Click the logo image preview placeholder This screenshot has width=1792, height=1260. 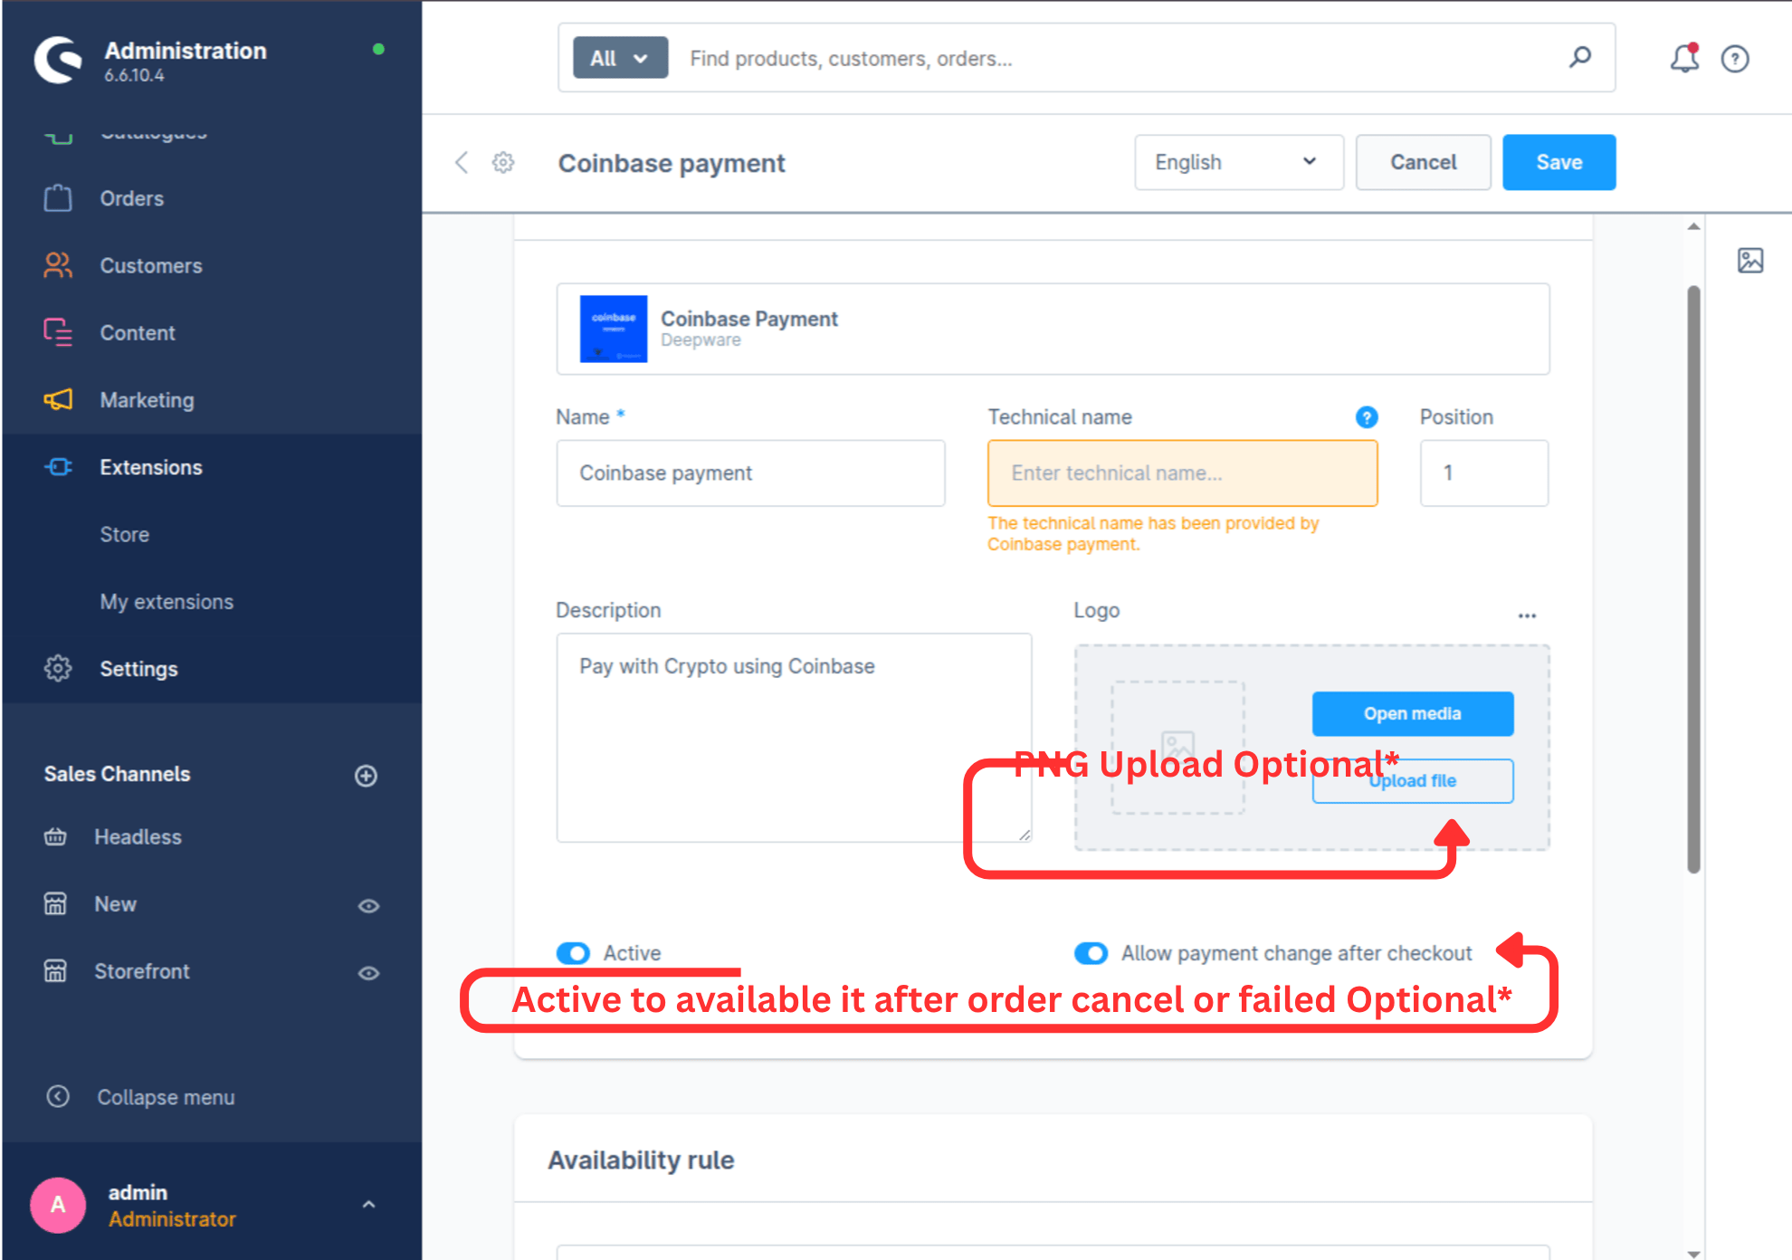pos(1177,748)
